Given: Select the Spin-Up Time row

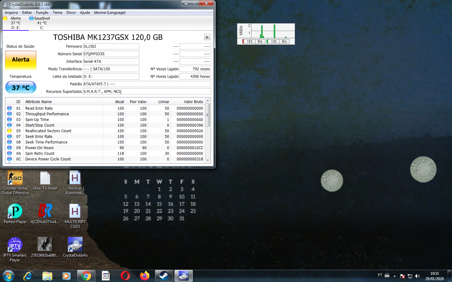Looking at the screenshot, I should [x=105, y=119].
